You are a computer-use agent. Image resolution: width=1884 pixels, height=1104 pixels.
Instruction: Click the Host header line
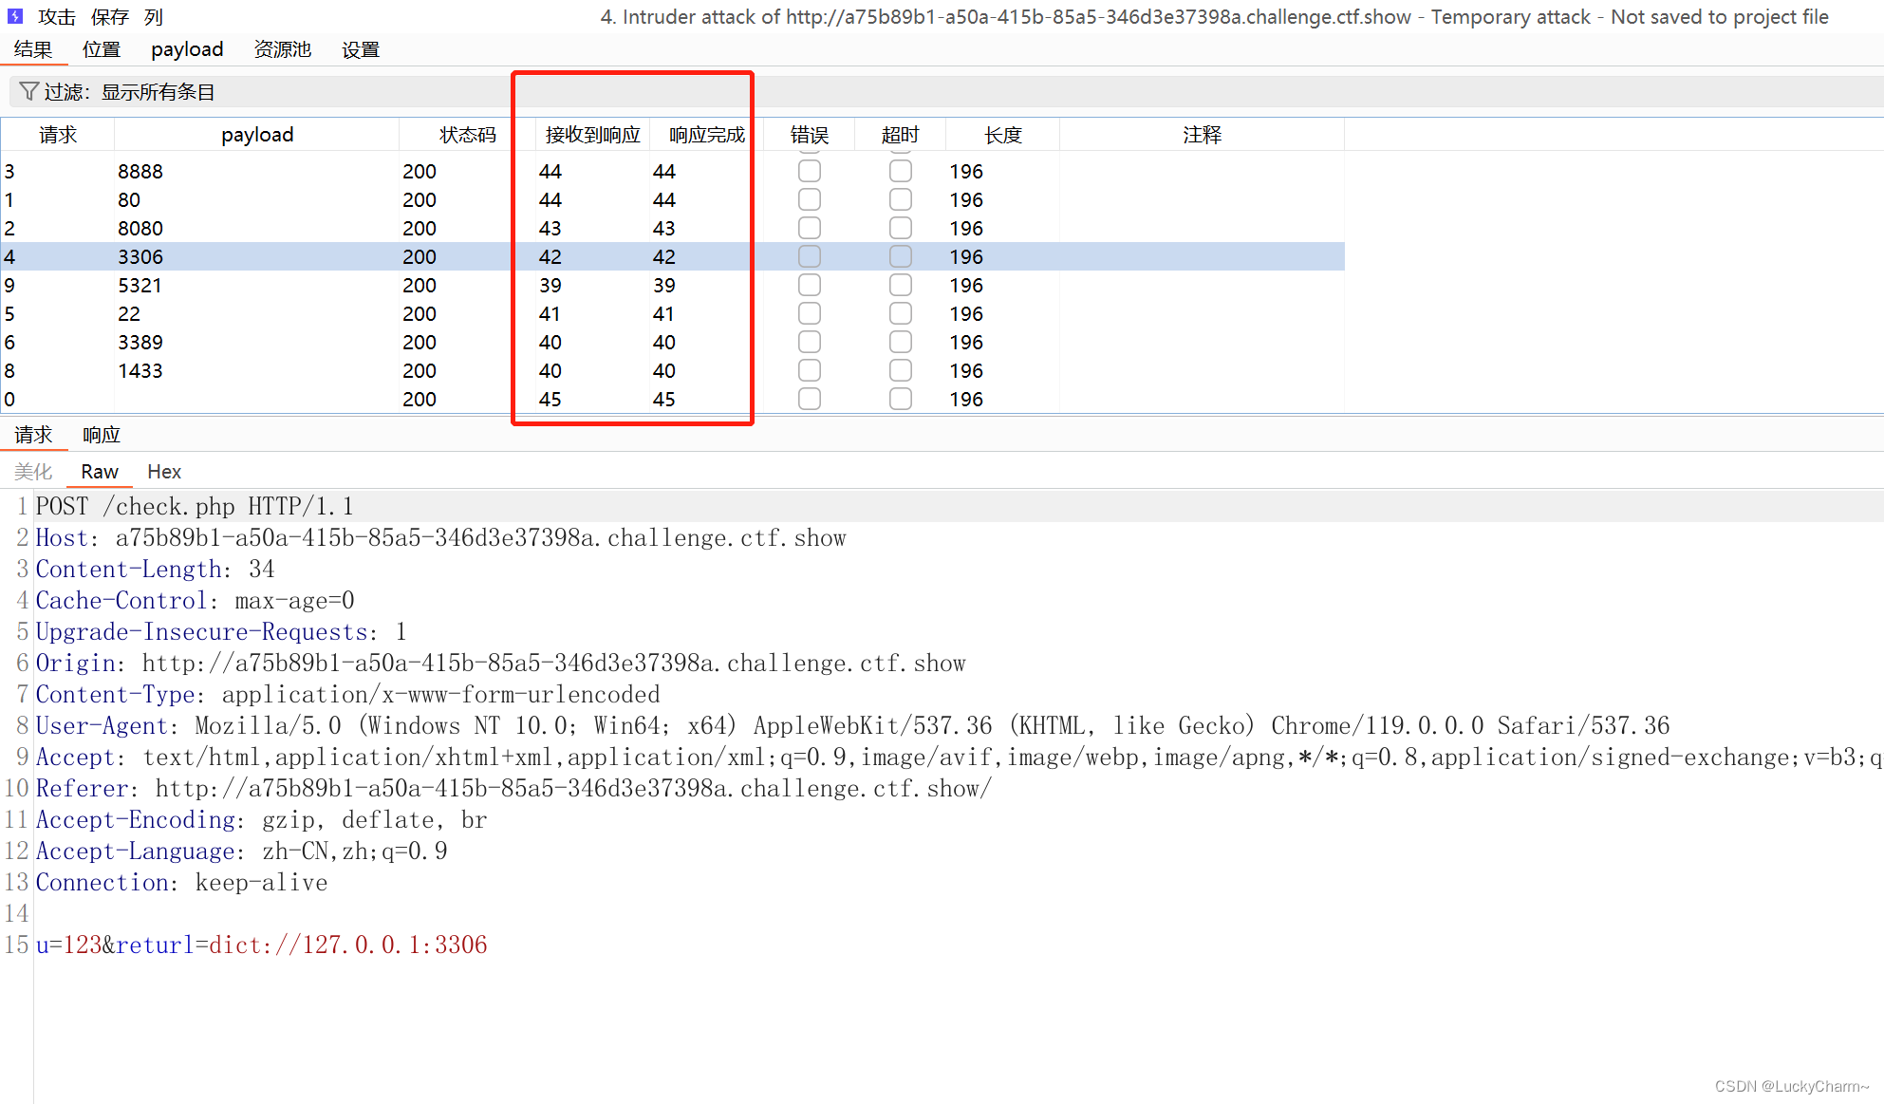coord(441,537)
